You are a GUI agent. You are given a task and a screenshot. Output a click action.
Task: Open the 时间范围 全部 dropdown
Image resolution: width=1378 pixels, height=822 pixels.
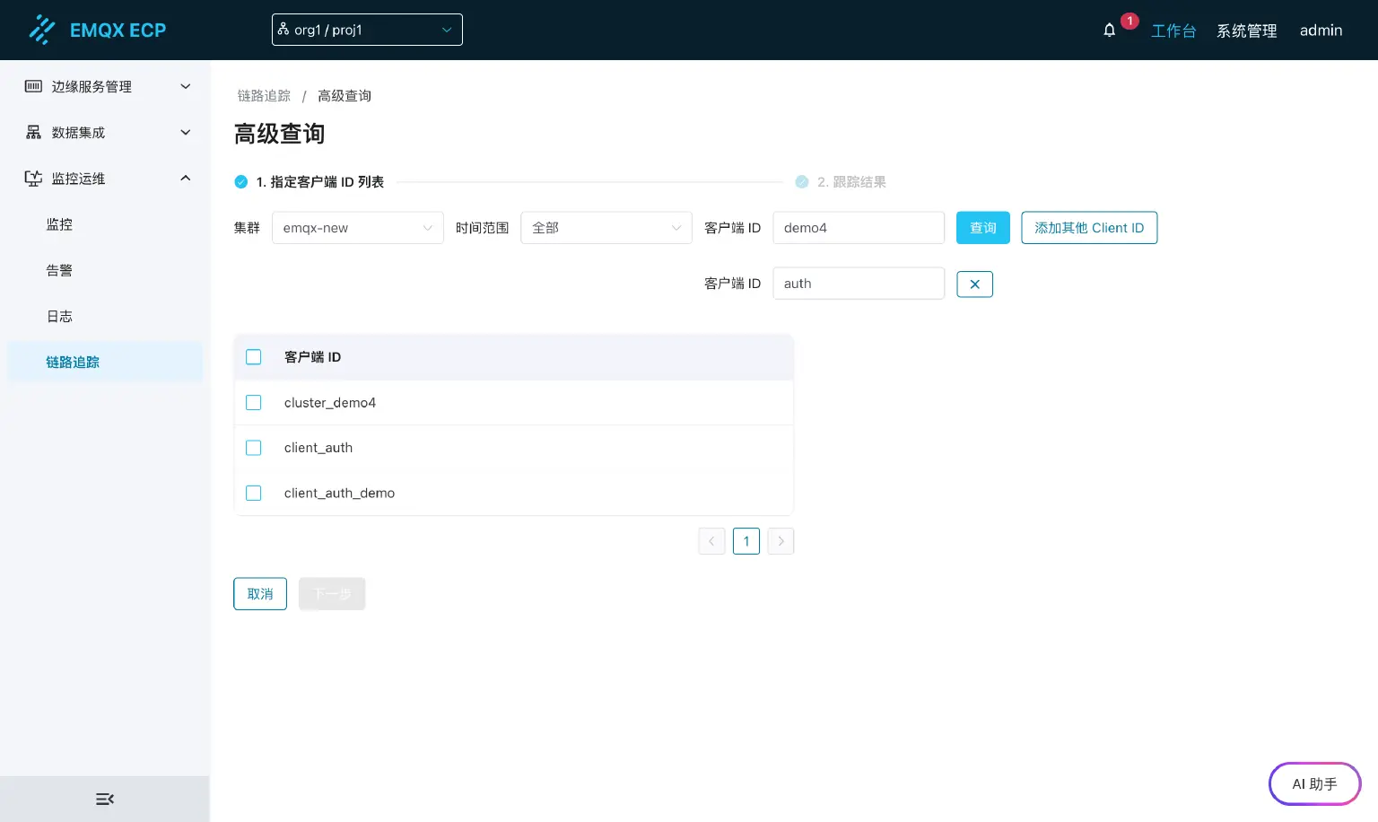(x=606, y=227)
